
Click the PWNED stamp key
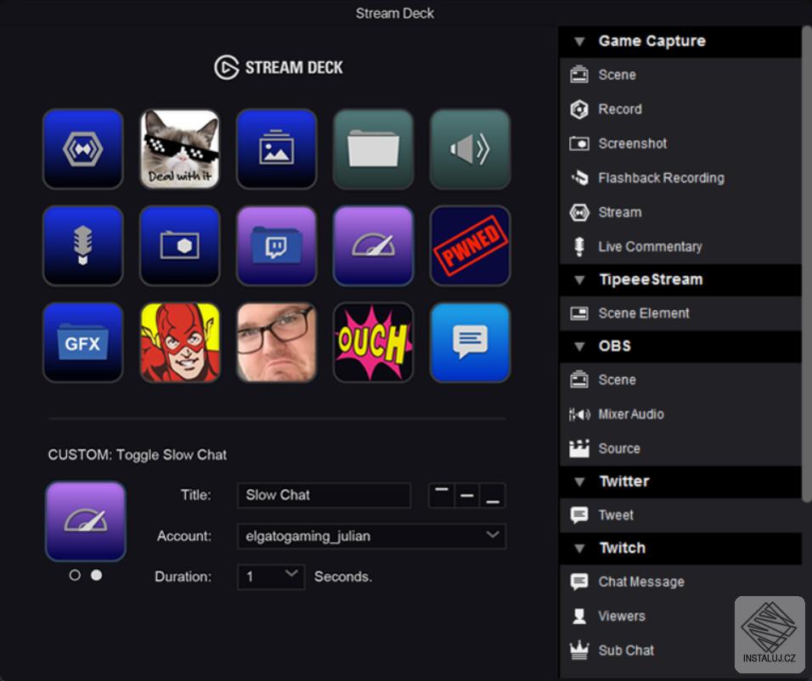tap(471, 245)
